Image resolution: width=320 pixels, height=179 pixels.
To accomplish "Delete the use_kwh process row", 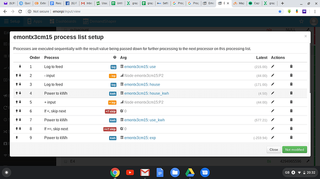I will [291, 120].
